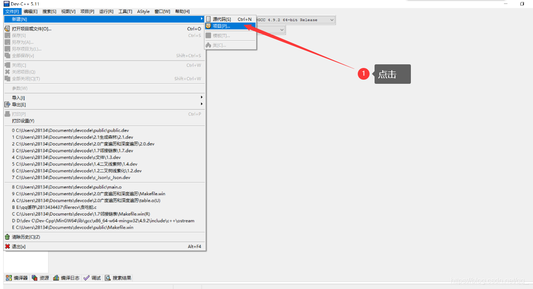Open recent entry 9 Makefile.win

pos(104,194)
